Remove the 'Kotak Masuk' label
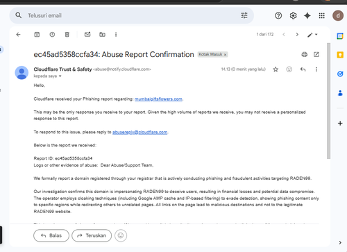347x252 pixels. pos(225,55)
